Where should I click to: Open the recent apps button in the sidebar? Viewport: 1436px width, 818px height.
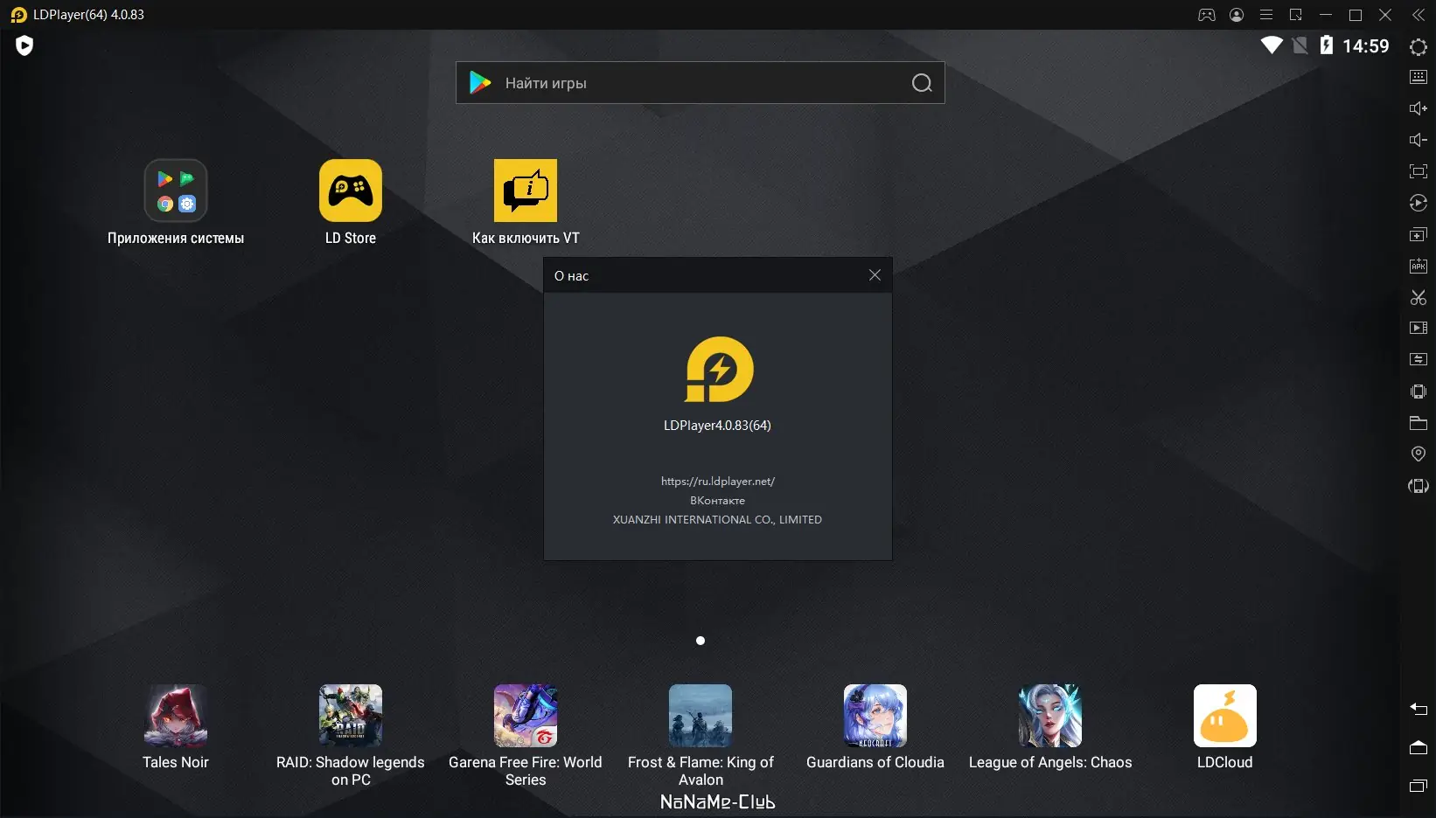click(x=1419, y=786)
